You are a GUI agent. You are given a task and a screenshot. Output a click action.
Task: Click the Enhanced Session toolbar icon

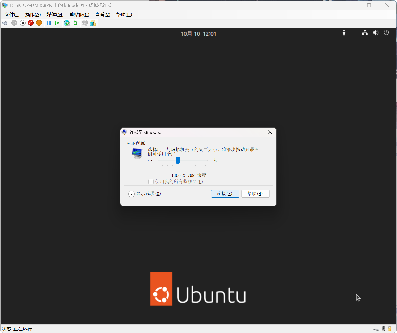[x=85, y=23]
